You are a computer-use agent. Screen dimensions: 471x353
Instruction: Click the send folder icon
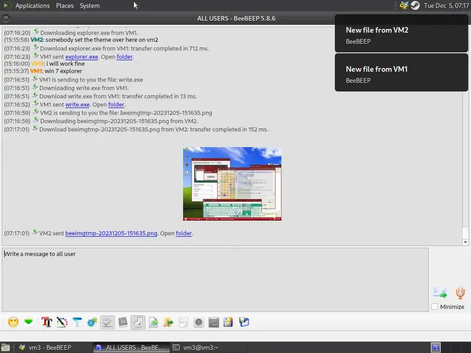(168, 322)
